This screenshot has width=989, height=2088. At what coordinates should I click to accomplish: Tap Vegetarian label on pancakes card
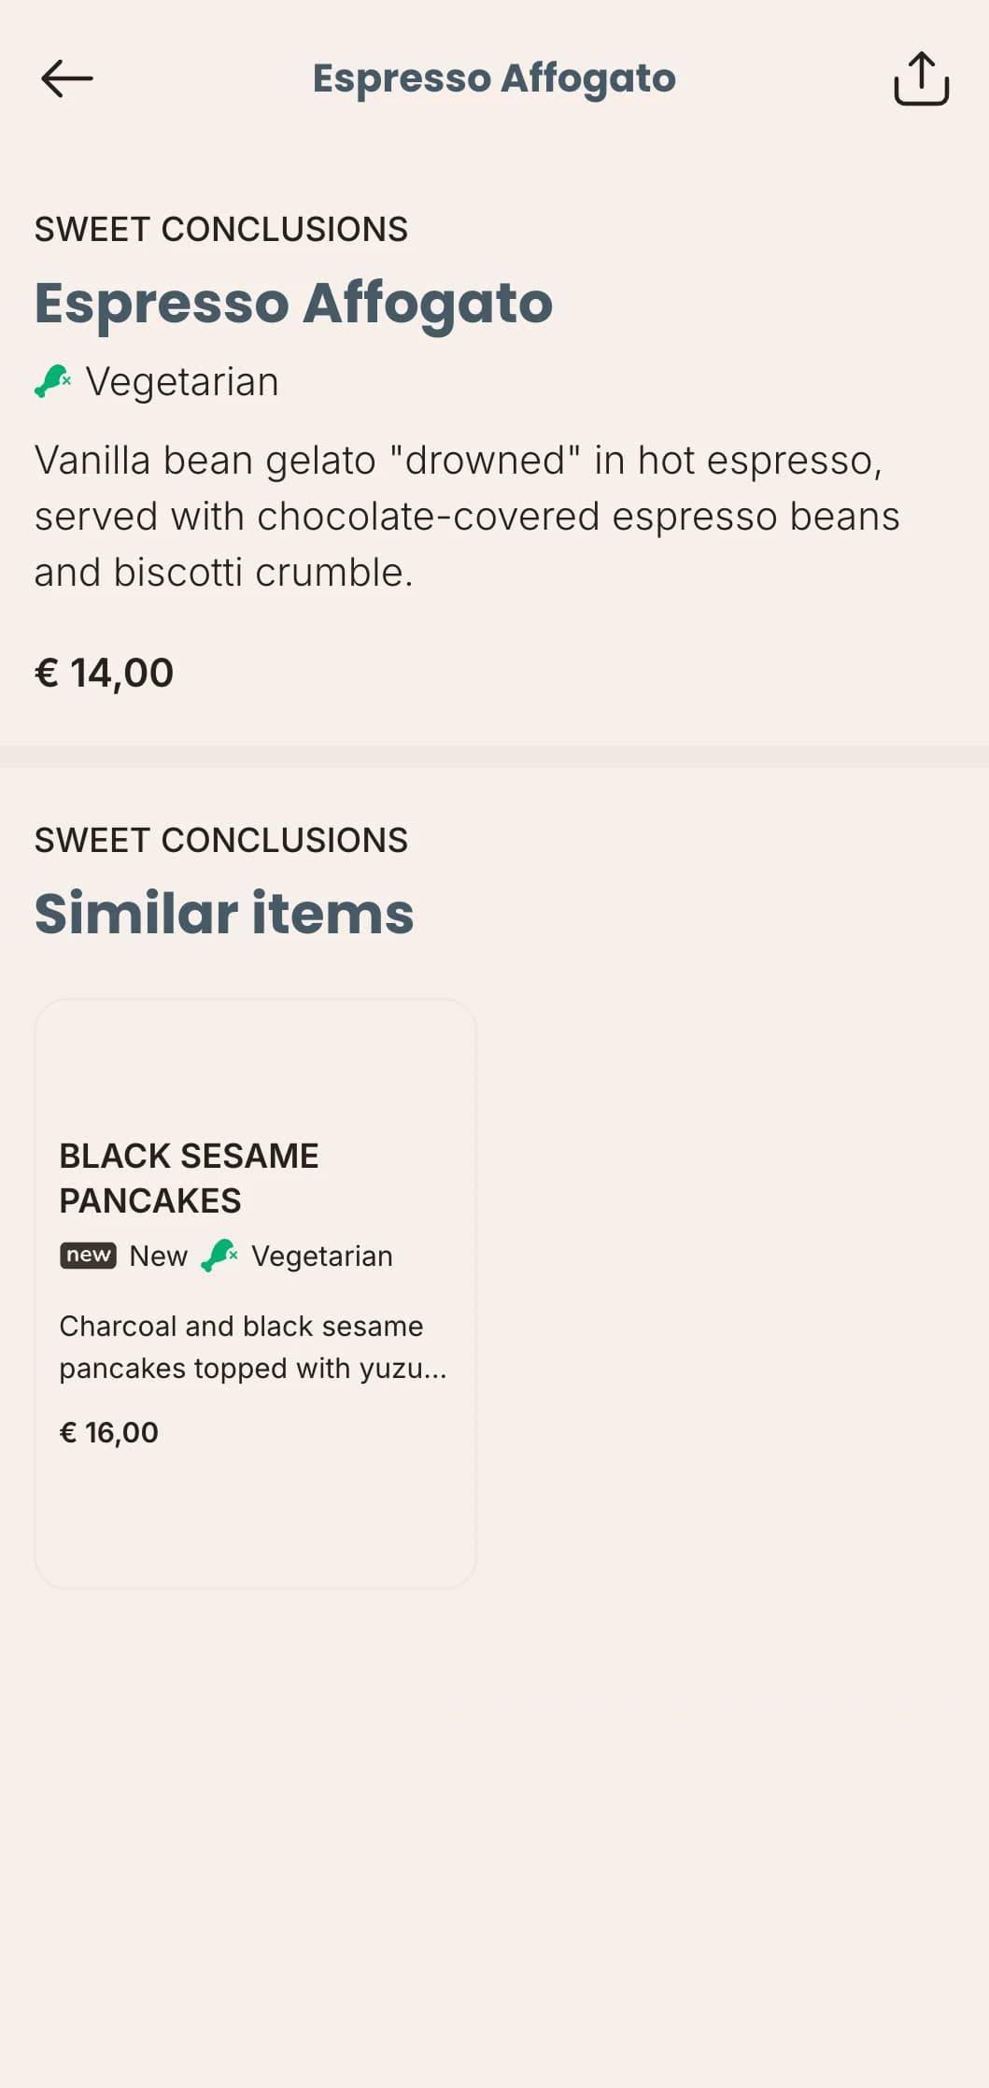pos(322,1256)
